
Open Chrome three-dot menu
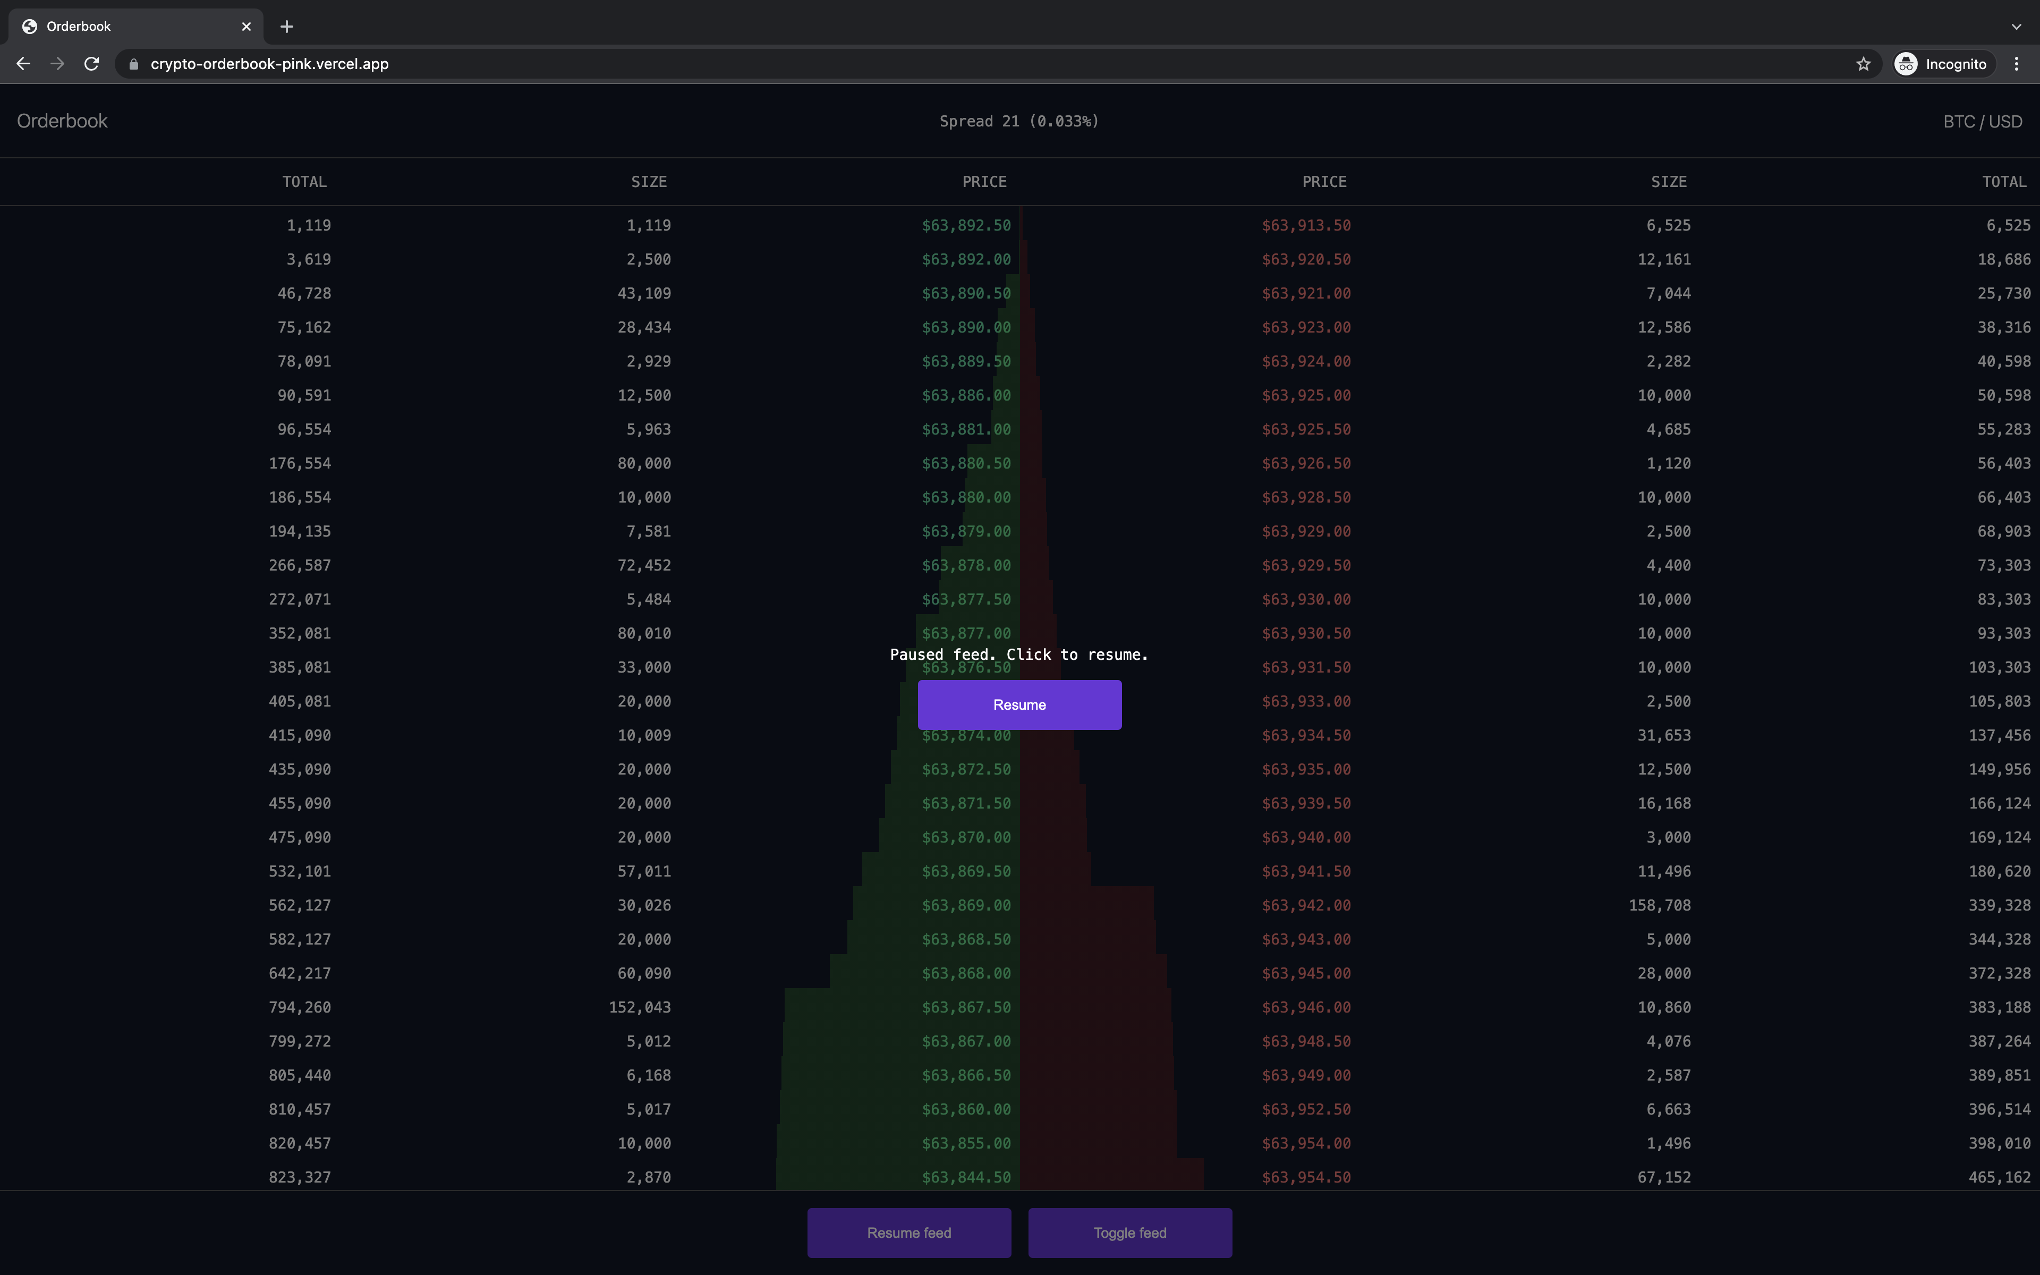pos(2017,64)
